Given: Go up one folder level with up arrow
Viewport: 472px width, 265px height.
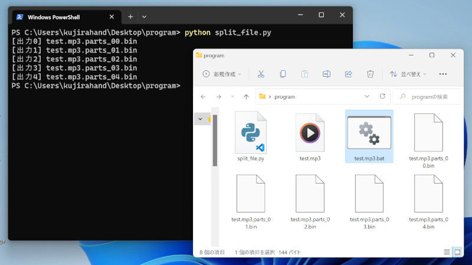Looking at the screenshot, I should [246, 97].
